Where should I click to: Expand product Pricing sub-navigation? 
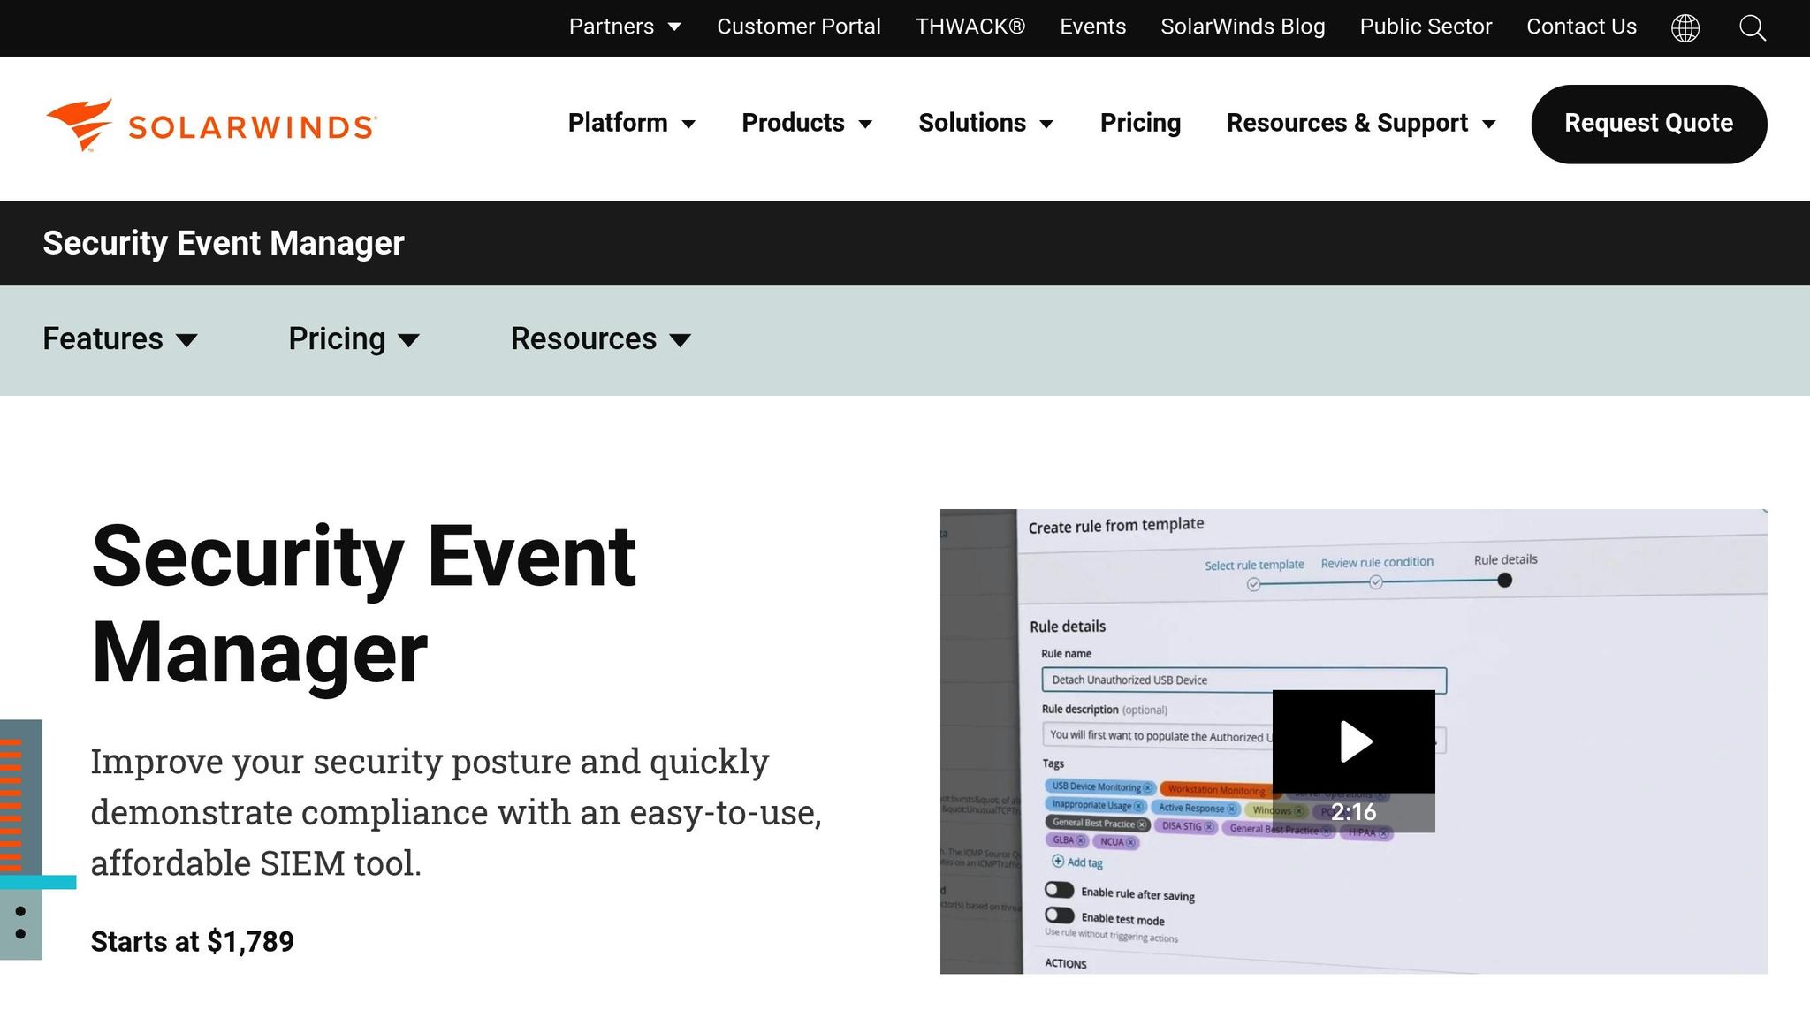pos(354,339)
